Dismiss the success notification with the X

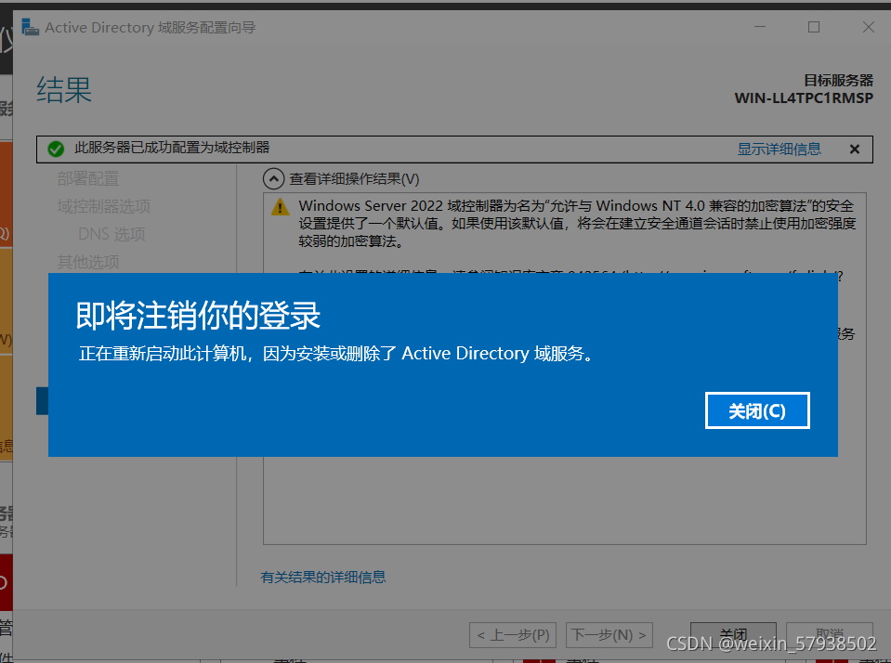854,149
